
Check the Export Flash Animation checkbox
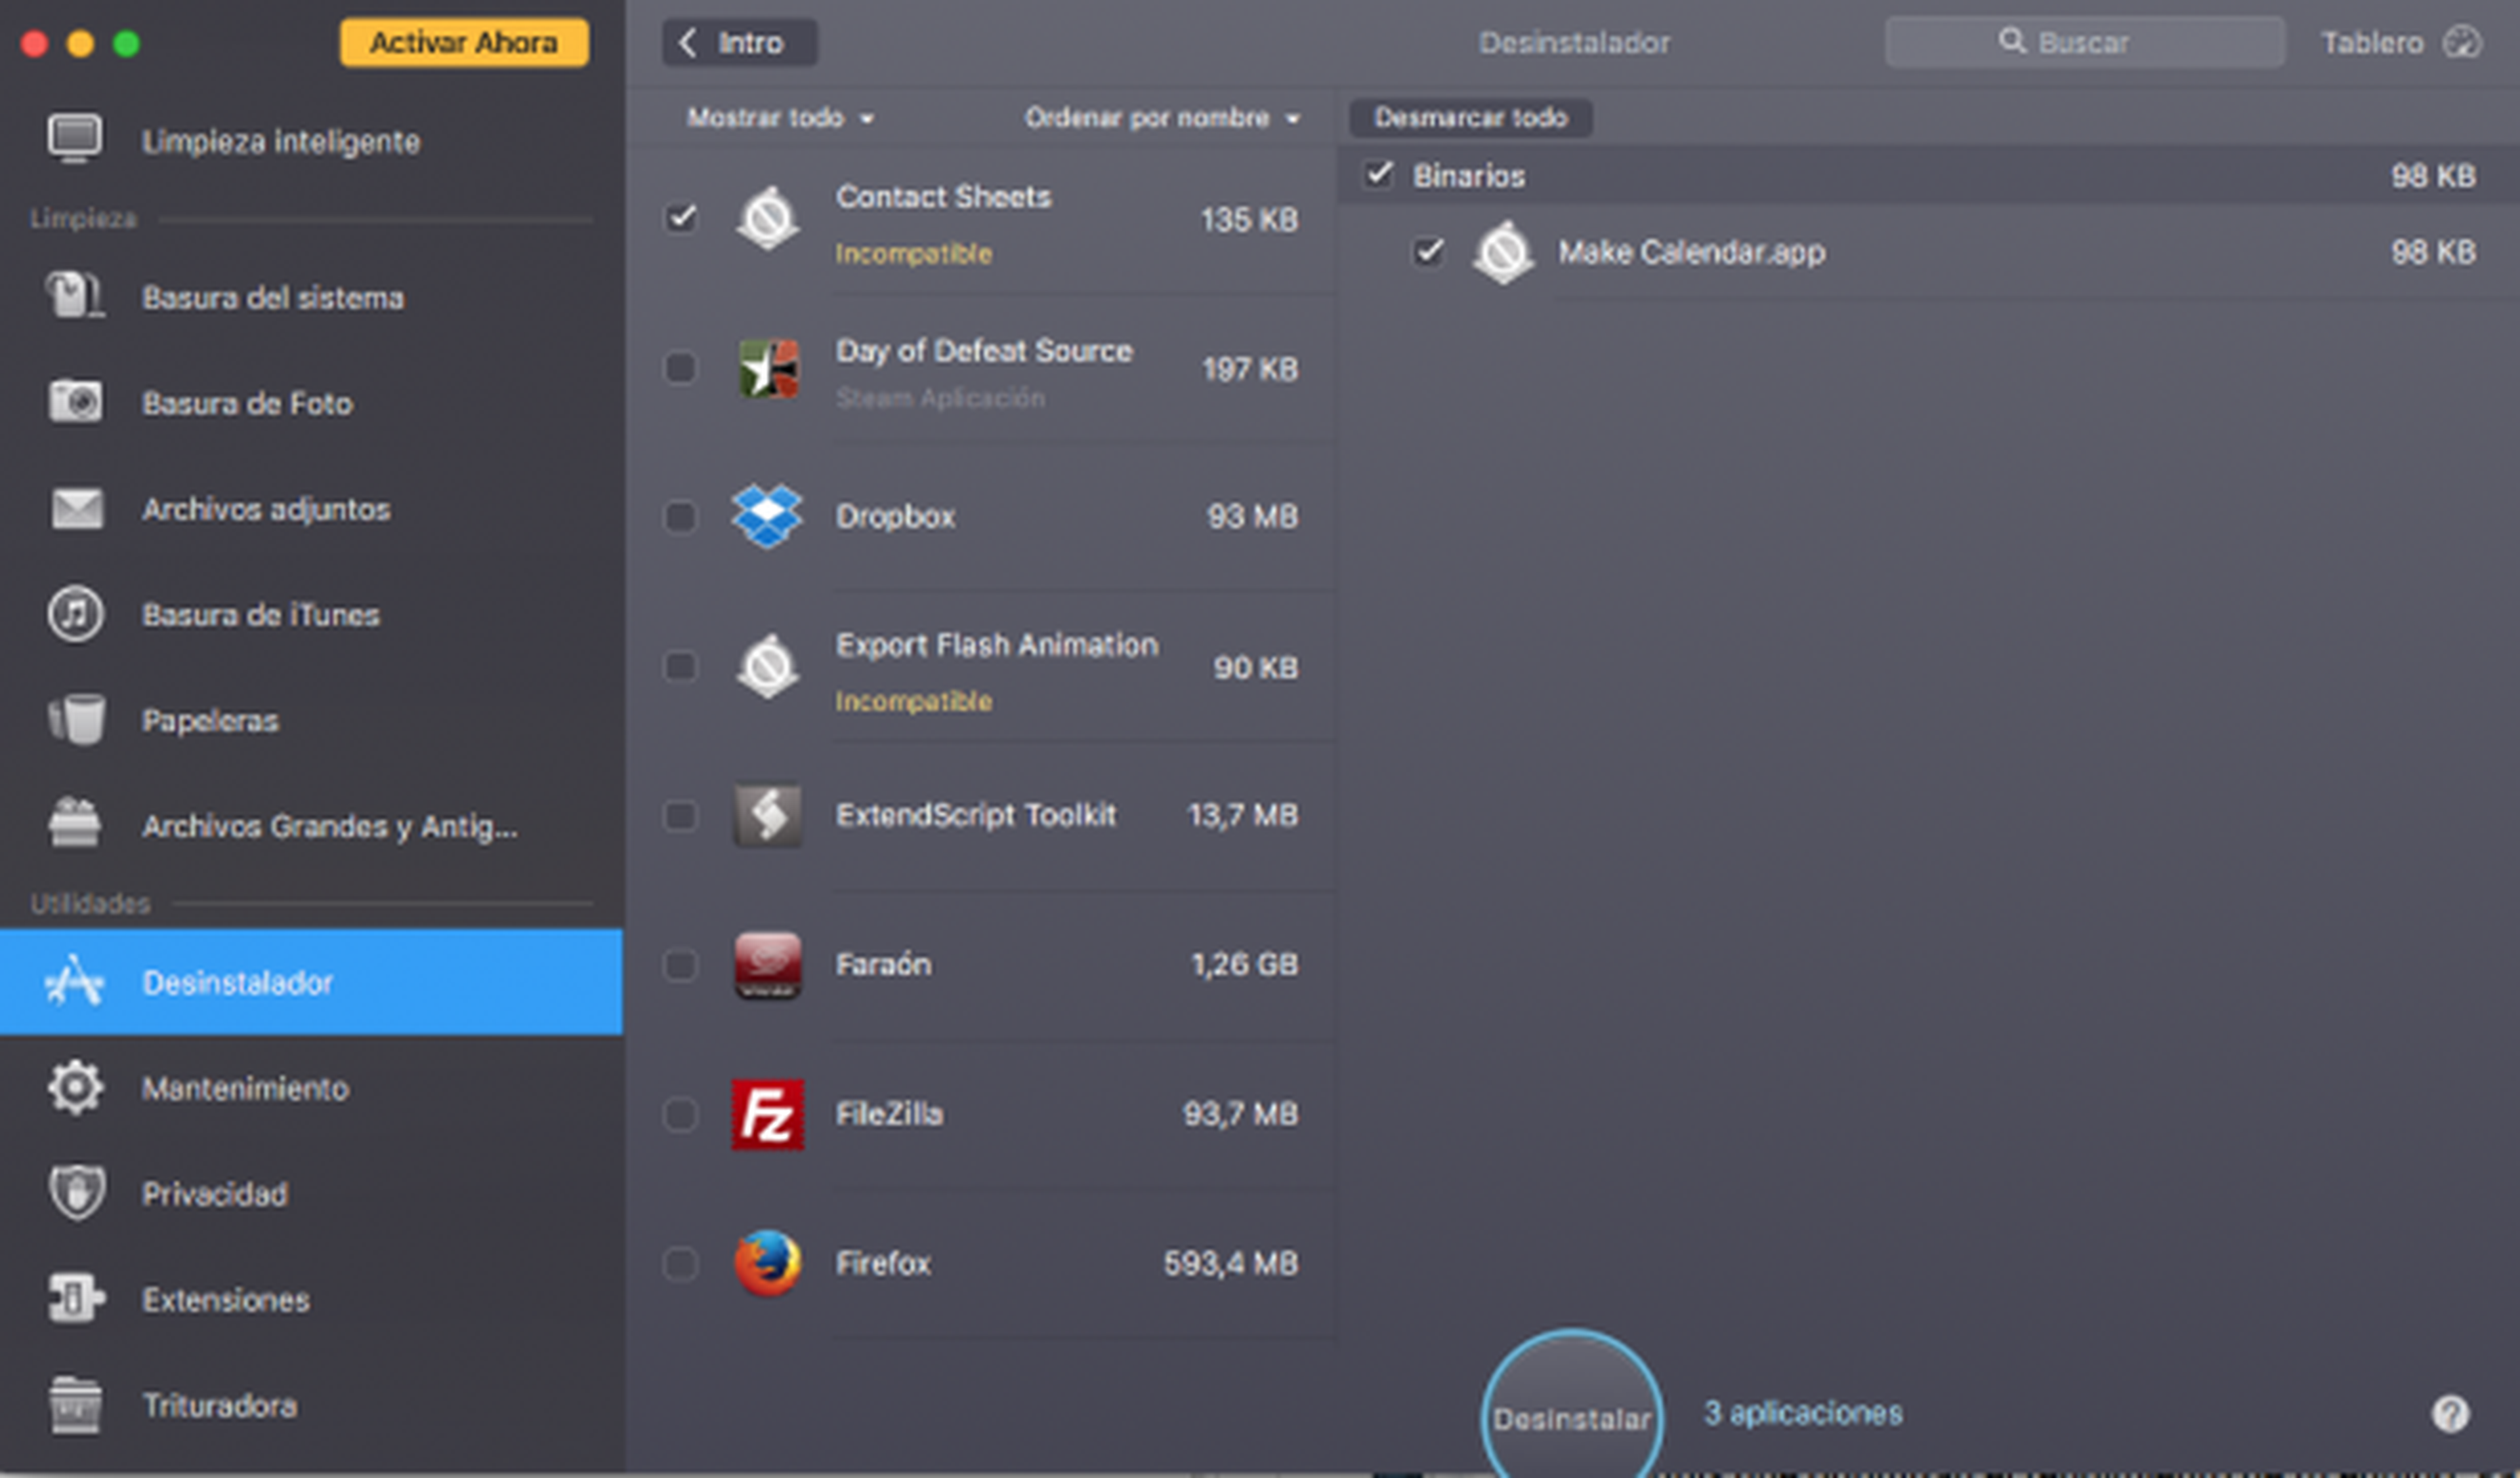pyautogui.click(x=680, y=666)
